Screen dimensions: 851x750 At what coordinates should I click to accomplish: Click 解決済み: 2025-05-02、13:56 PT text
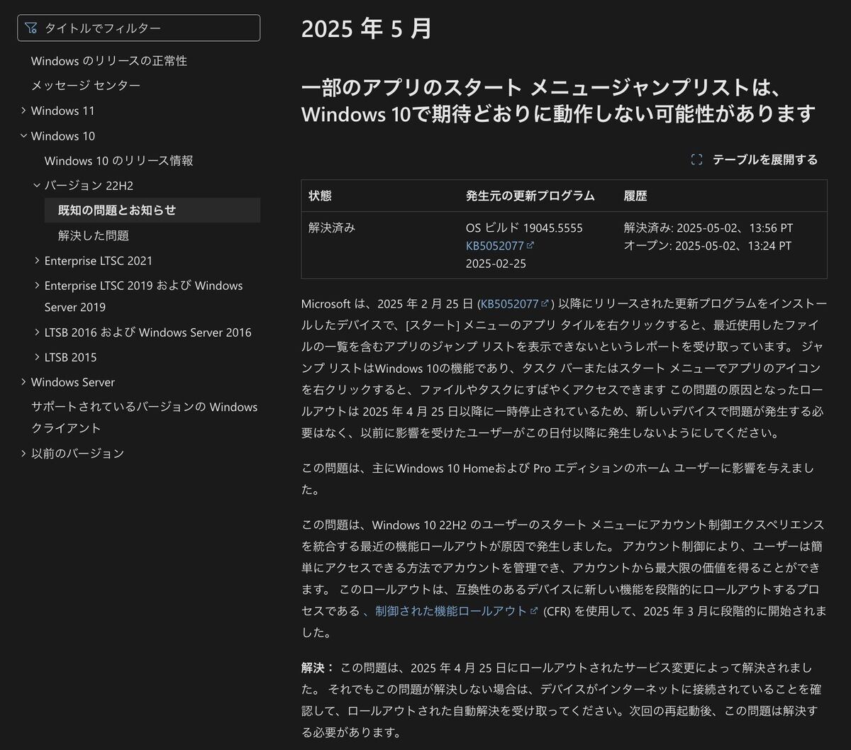[x=708, y=228]
